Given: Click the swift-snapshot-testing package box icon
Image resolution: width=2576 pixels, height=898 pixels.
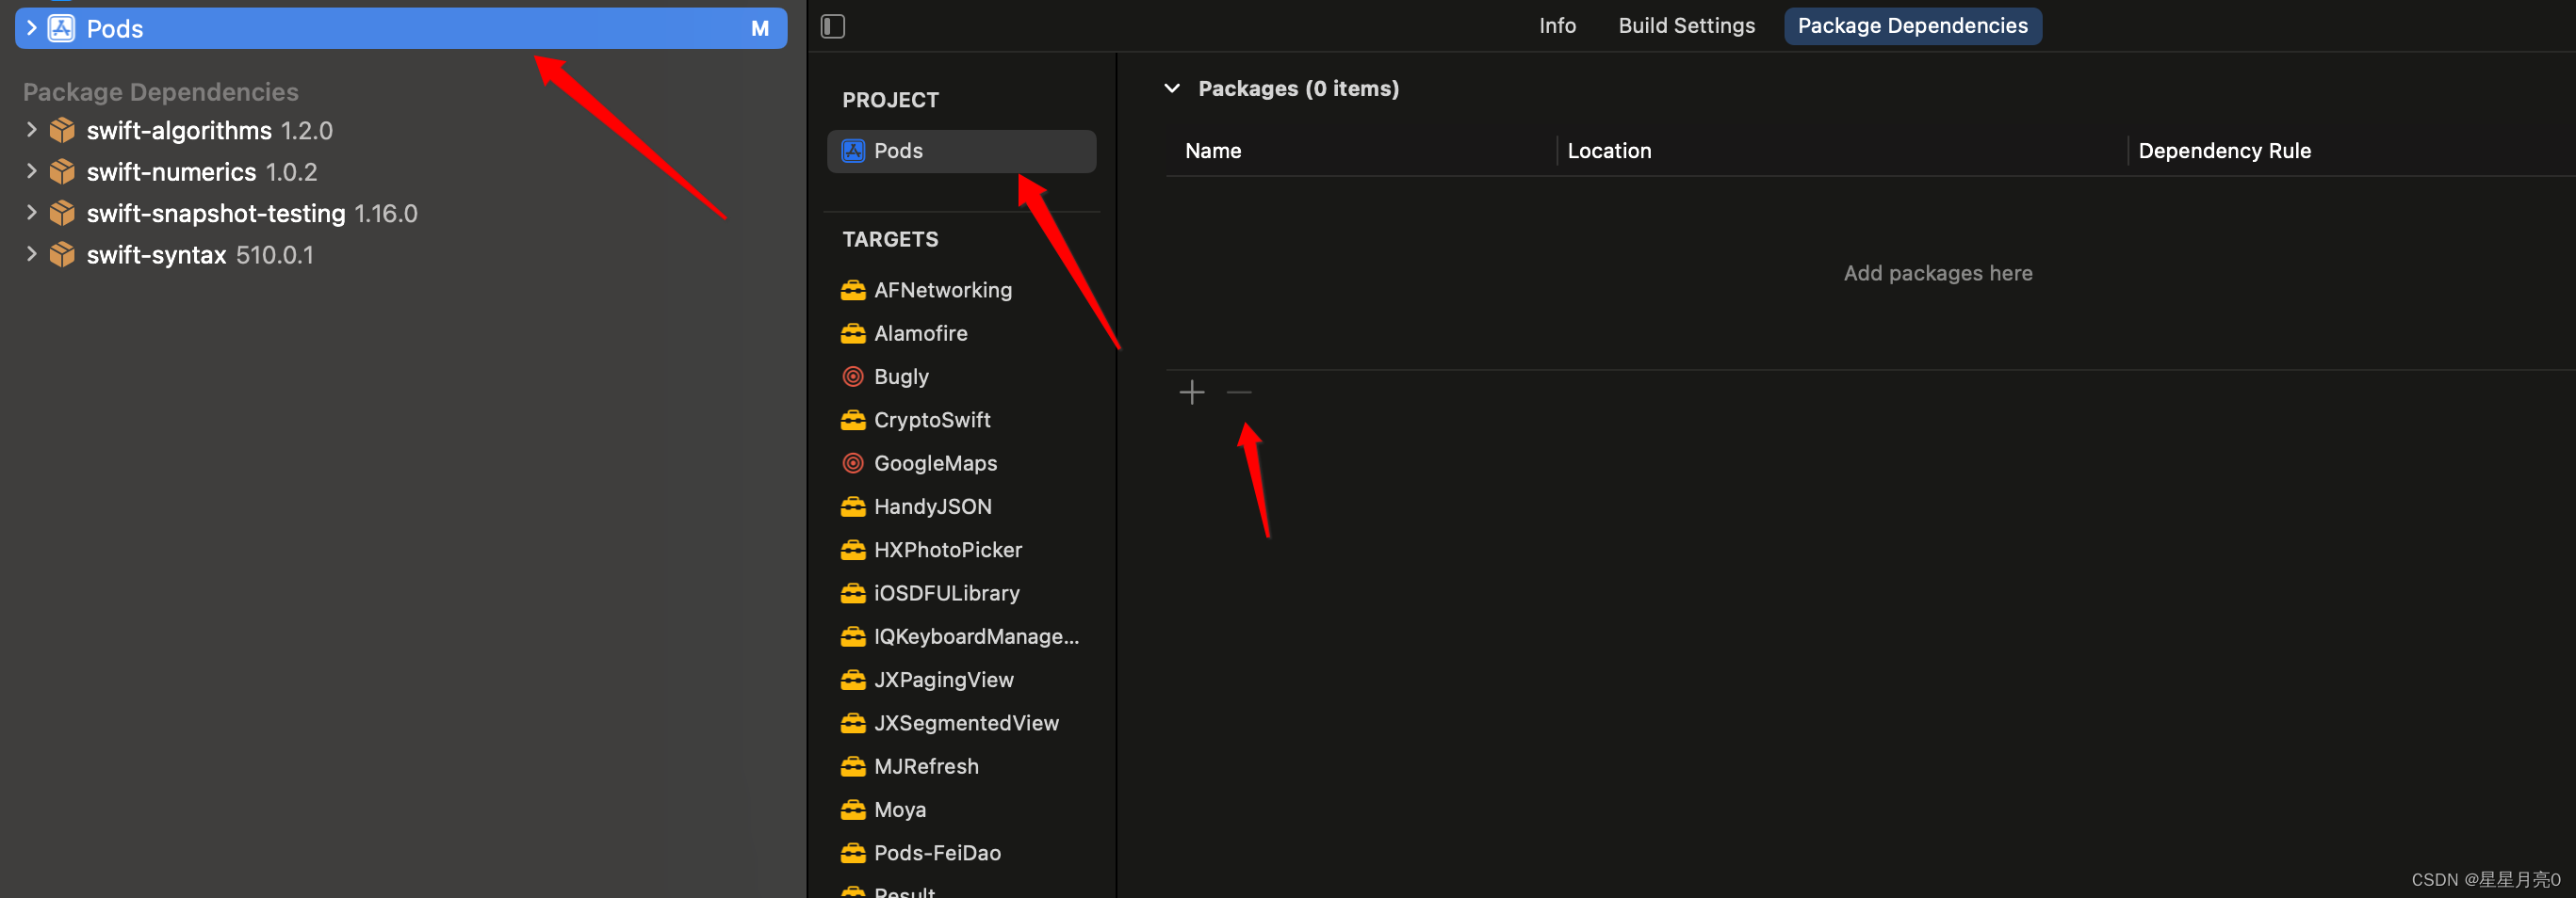Looking at the screenshot, I should click(62, 213).
